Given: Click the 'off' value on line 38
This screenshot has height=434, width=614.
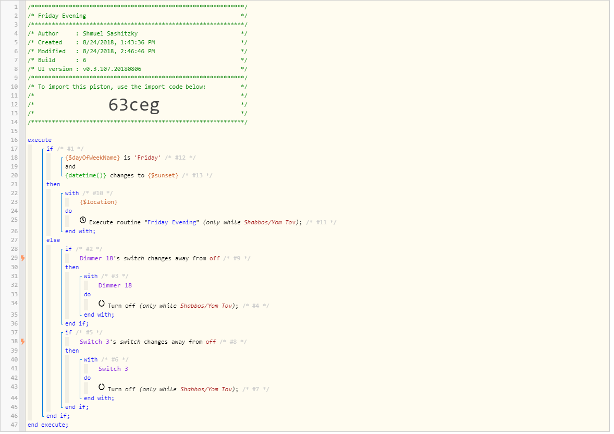Looking at the screenshot, I should tap(211, 342).
